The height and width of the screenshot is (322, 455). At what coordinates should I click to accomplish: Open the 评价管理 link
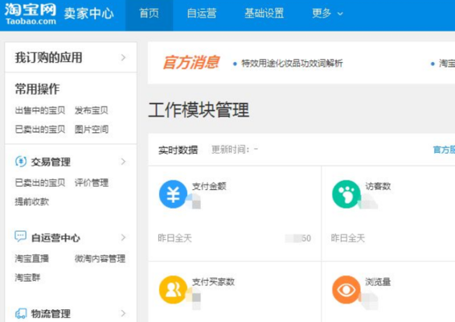coord(92,183)
